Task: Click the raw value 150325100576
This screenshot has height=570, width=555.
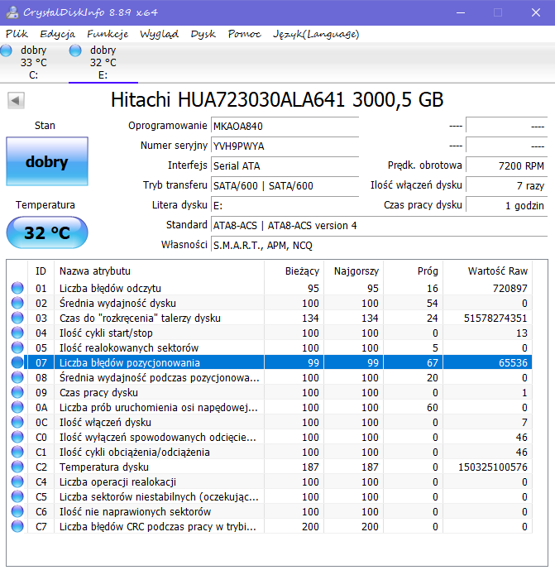Action: [492, 467]
